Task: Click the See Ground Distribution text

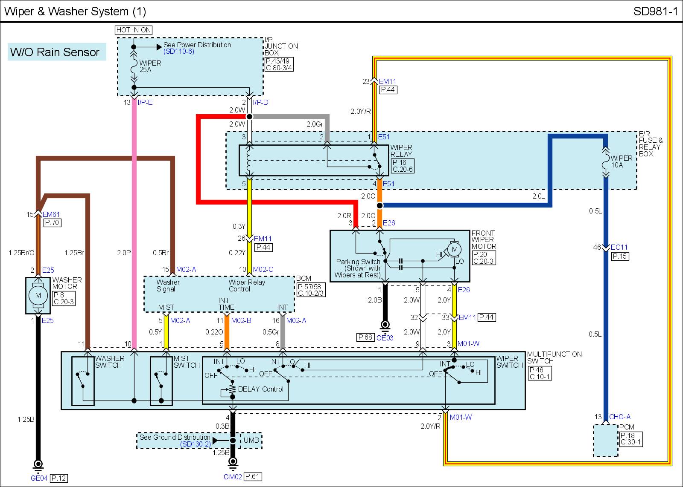Action: click(x=175, y=437)
